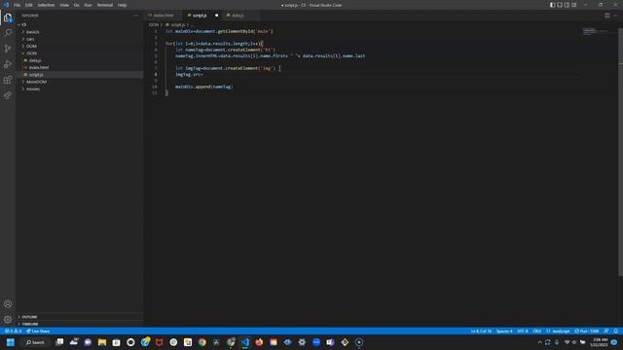Screen dimensions: 623x350
Task: Open the Live Share view icon
Action: coord(8,95)
